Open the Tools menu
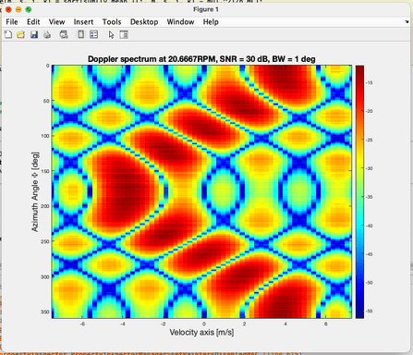This screenshot has width=413, height=355. click(x=112, y=22)
